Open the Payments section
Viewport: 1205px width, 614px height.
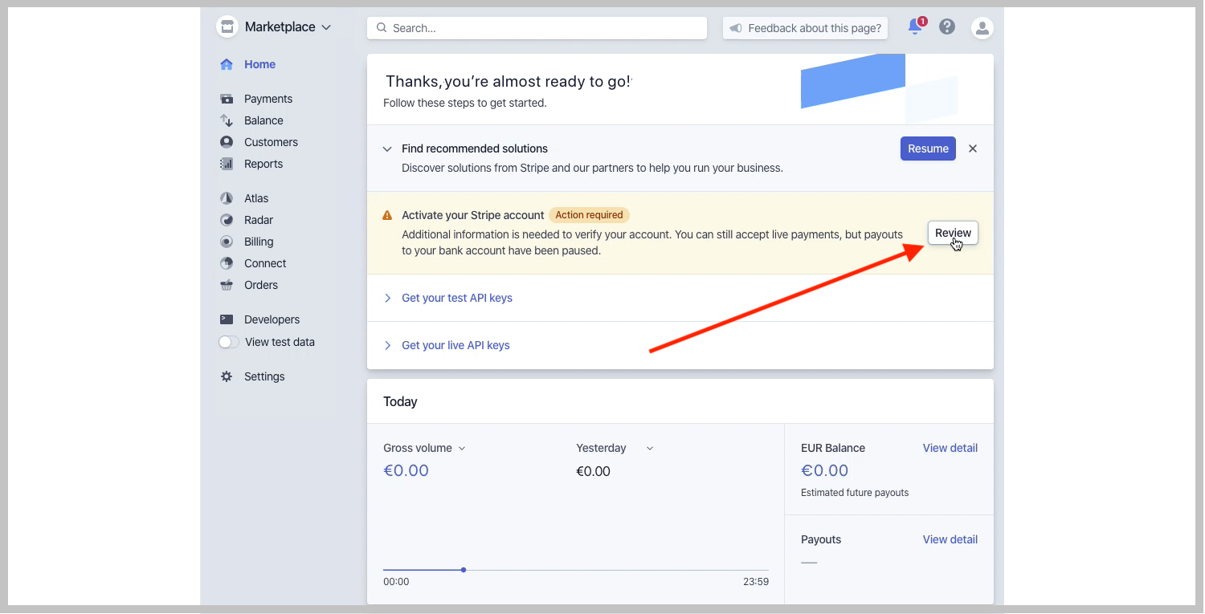[x=268, y=99]
